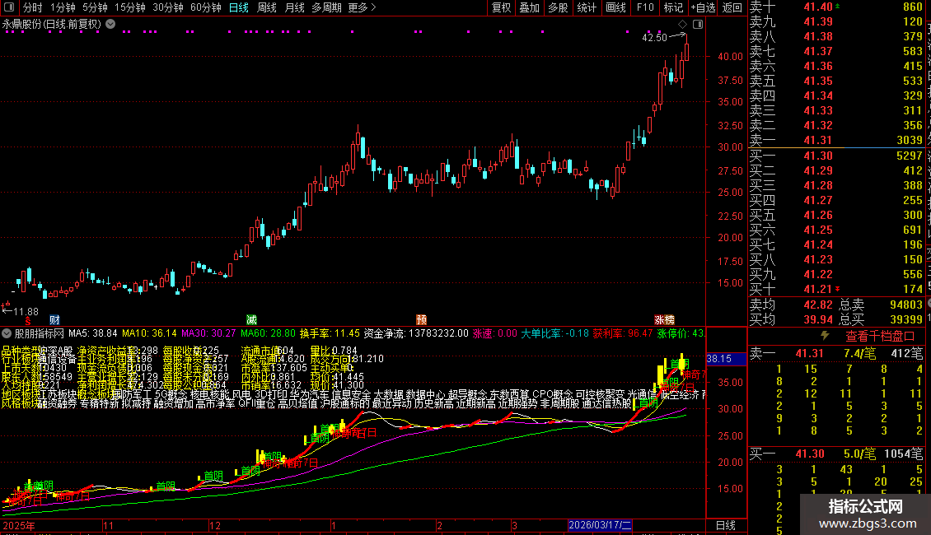This screenshot has width=931, height=535.
Task: Click the 日线 label at bottom-right of chart
Action: [726, 525]
